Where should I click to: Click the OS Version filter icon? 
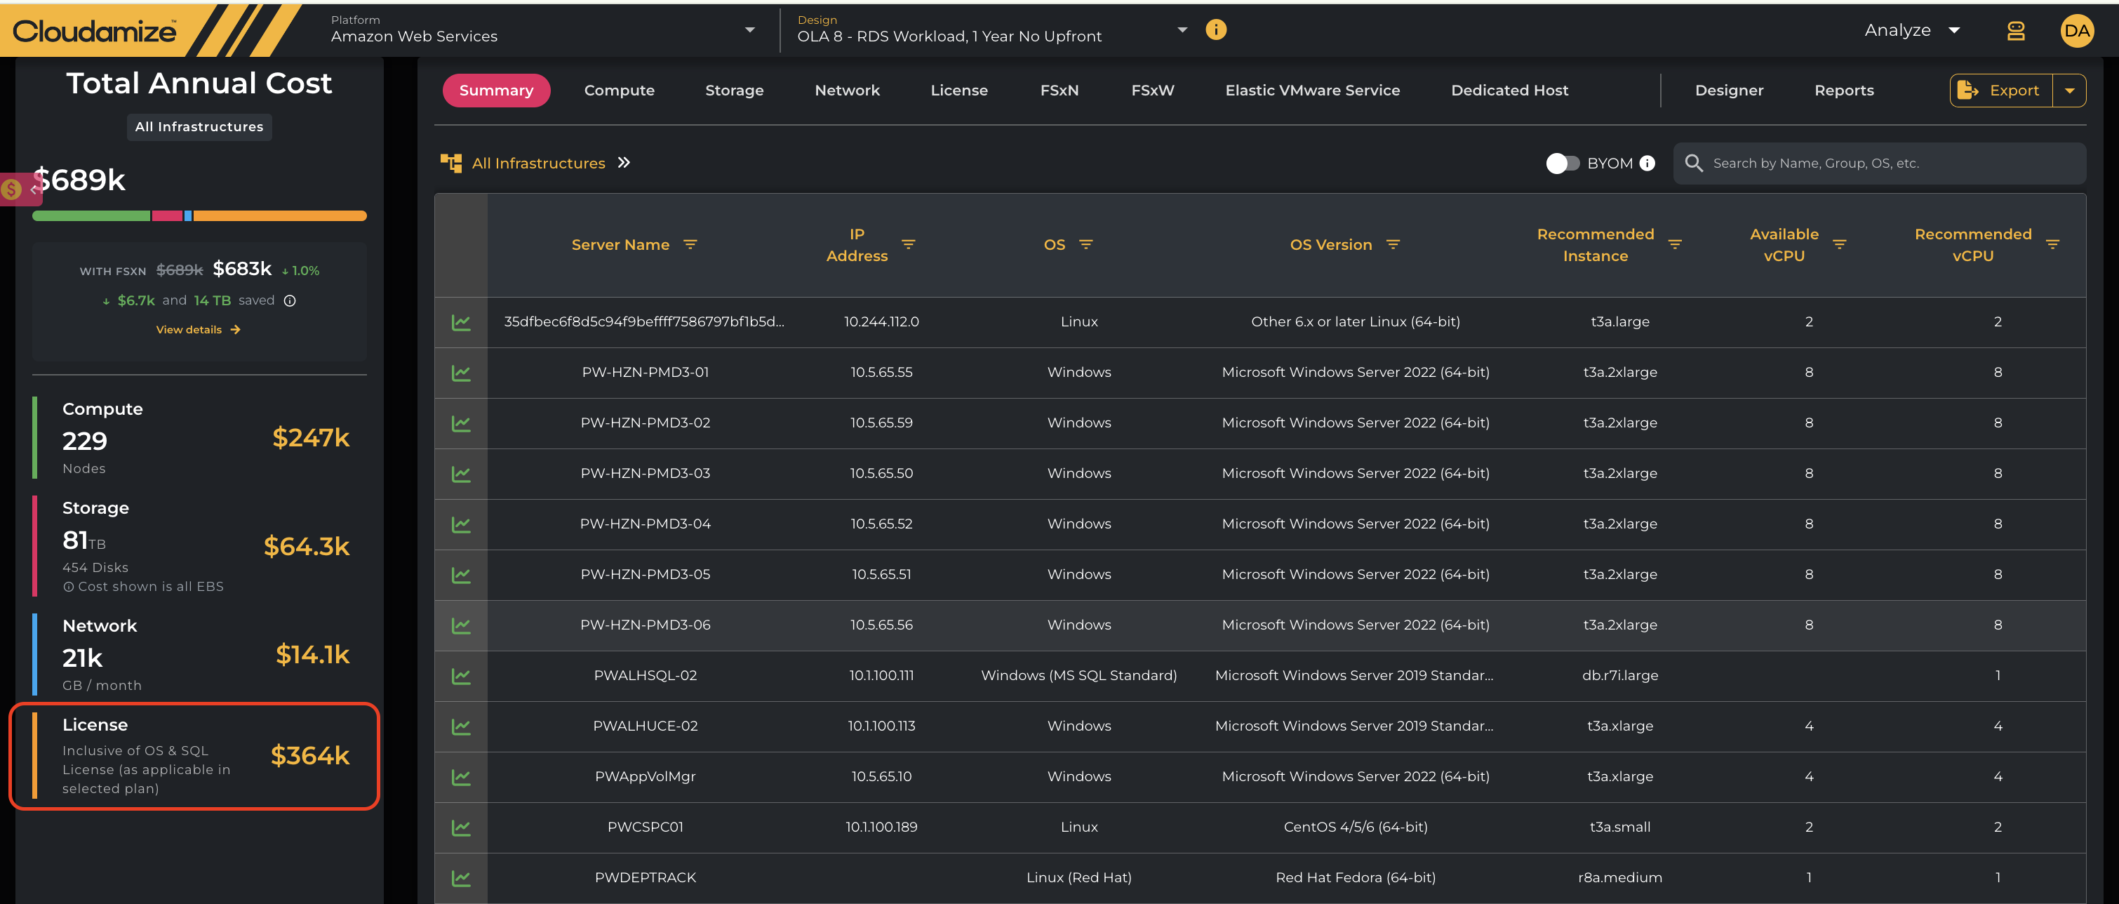tap(1393, 244)
